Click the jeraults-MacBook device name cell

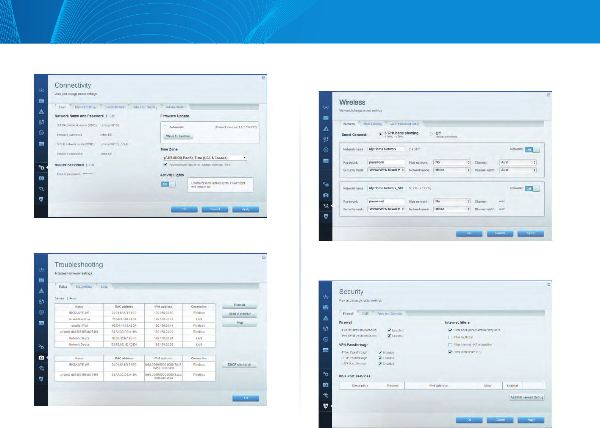79,319
